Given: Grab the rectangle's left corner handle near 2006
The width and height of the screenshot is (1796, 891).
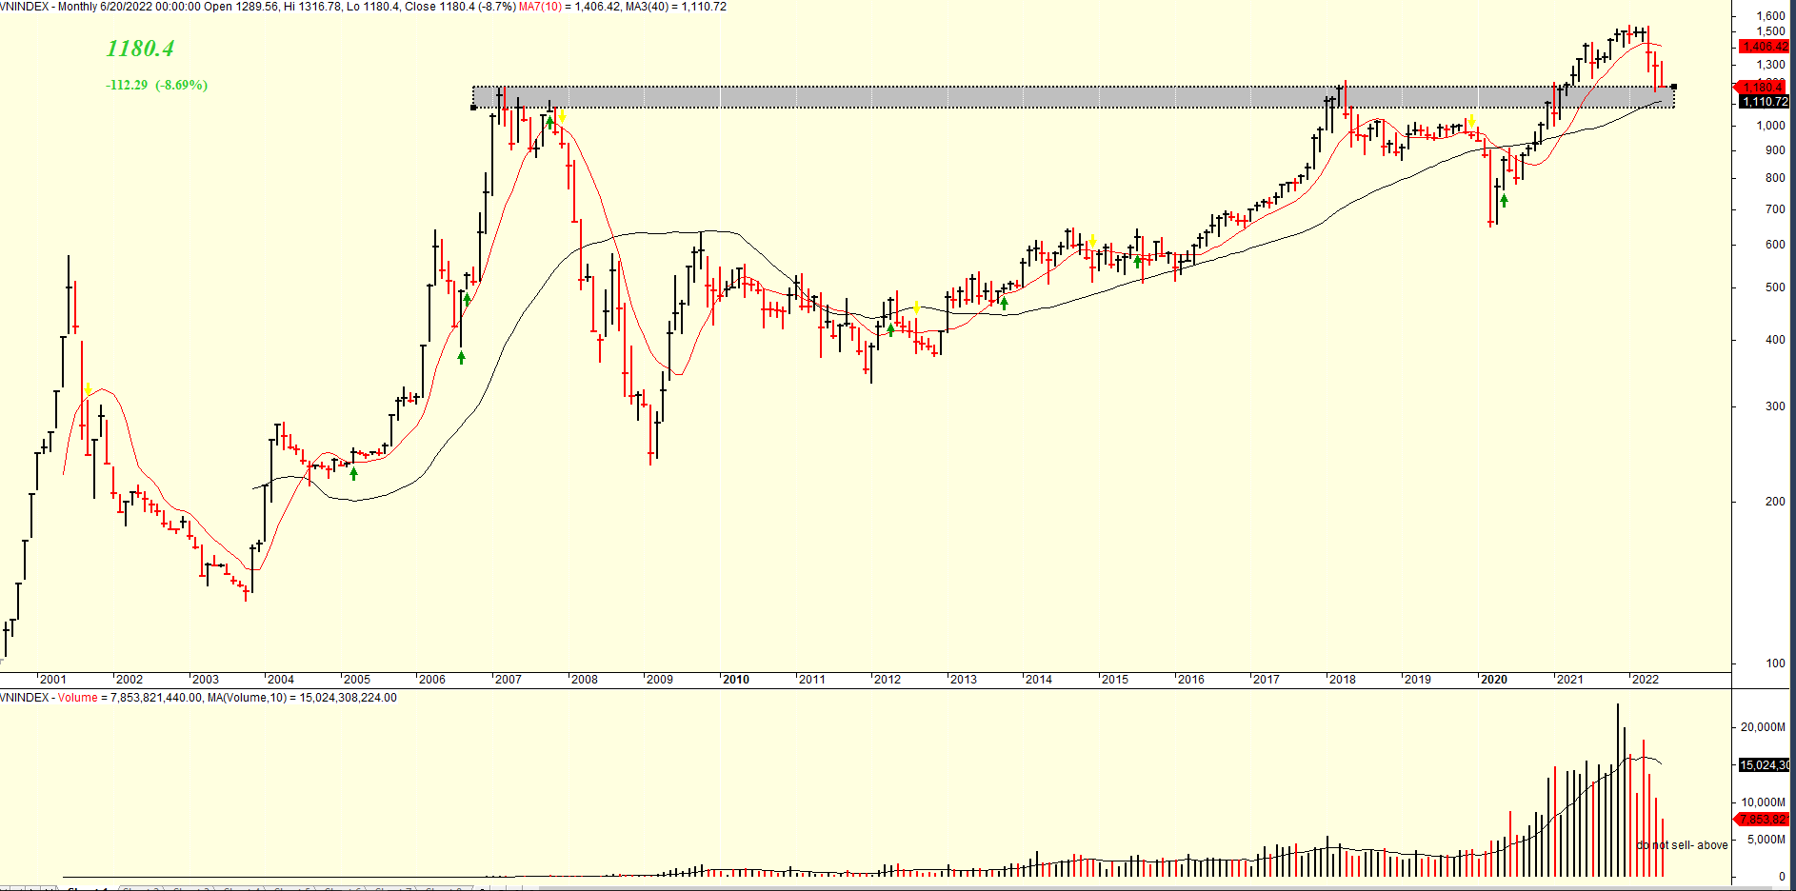Looking at the screenshot, I should coord(474,108).
